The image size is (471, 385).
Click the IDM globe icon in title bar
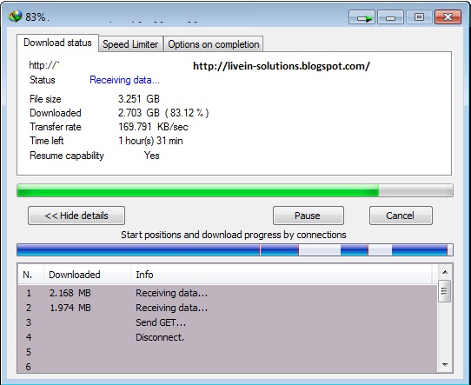pos(16,17)
